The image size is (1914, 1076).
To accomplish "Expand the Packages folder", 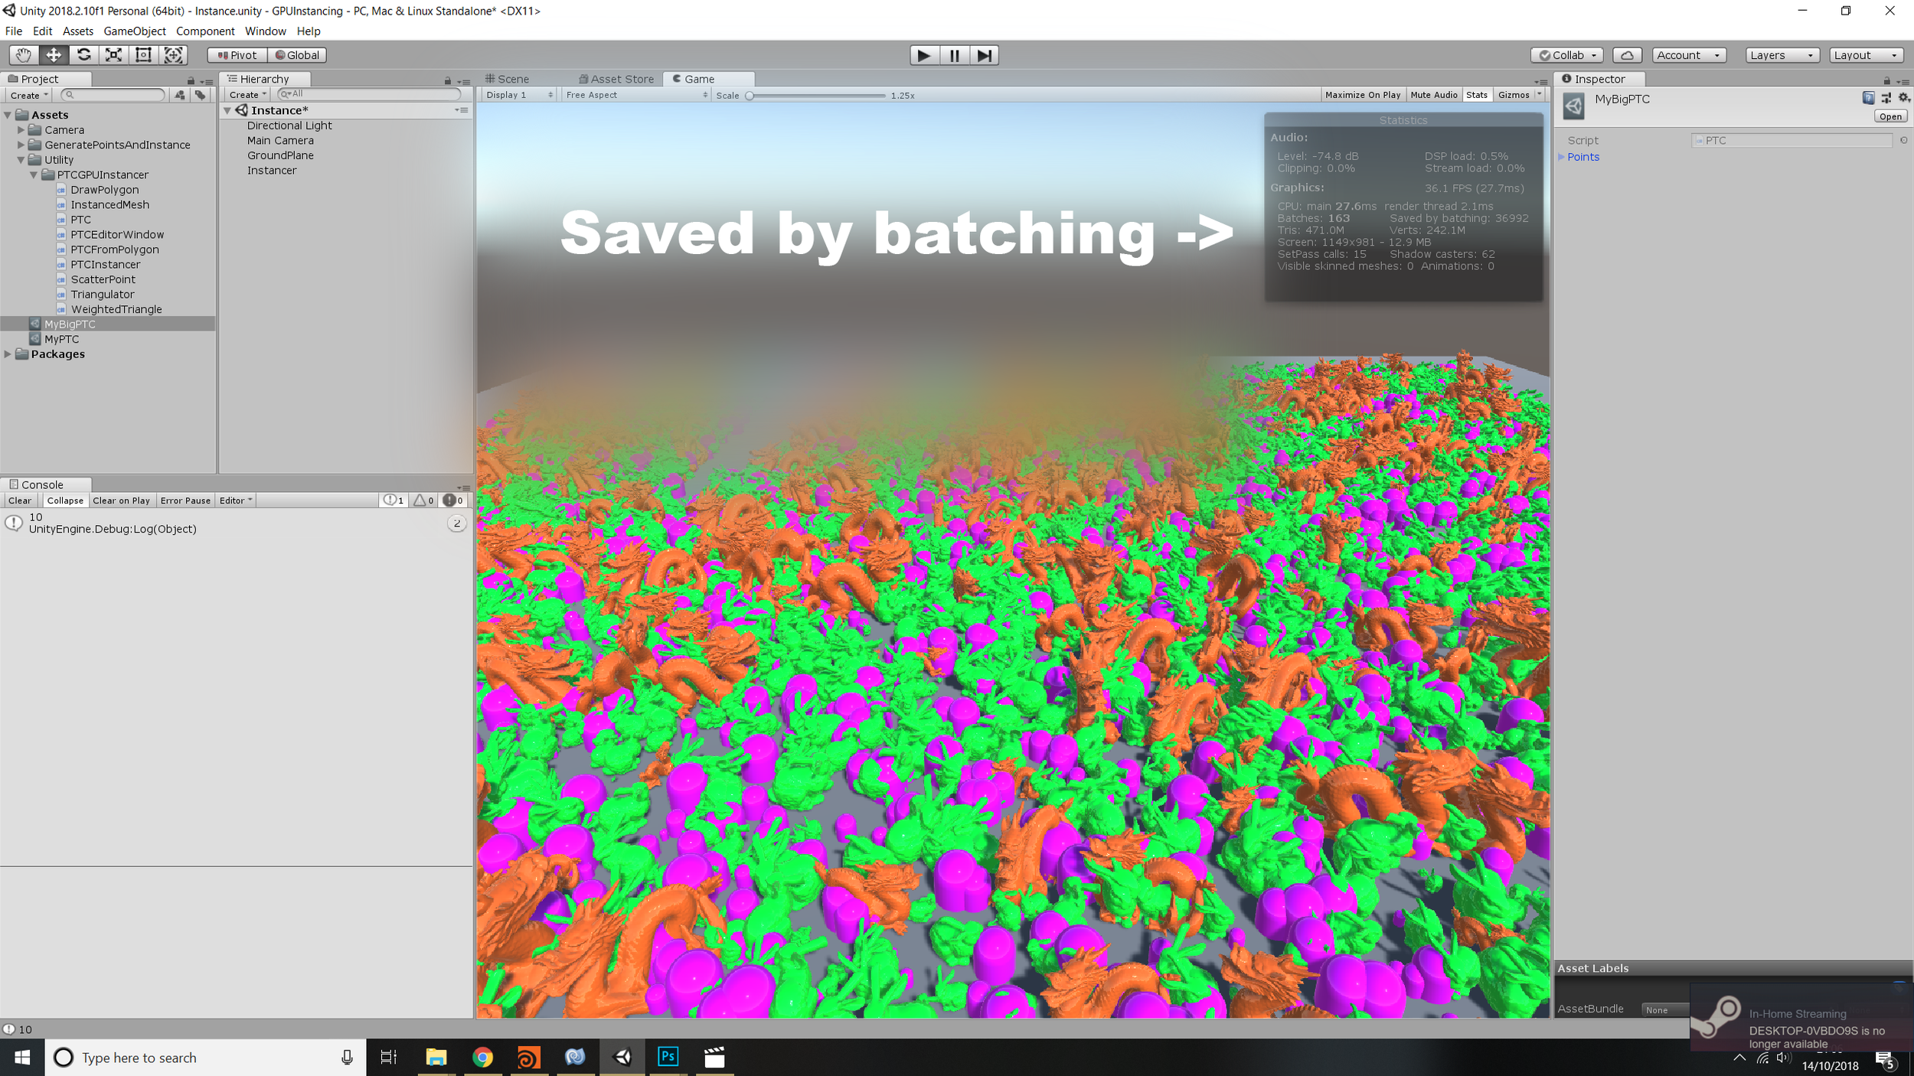I will coord(8,354).
